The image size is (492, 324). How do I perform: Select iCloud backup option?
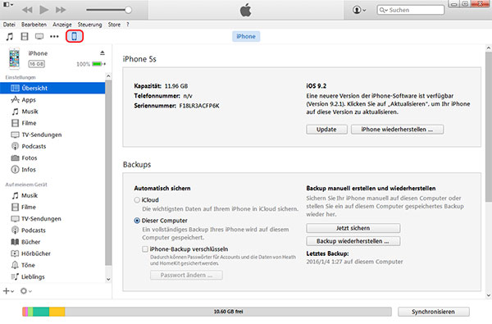pyautogui.click(x=137, y=200)
